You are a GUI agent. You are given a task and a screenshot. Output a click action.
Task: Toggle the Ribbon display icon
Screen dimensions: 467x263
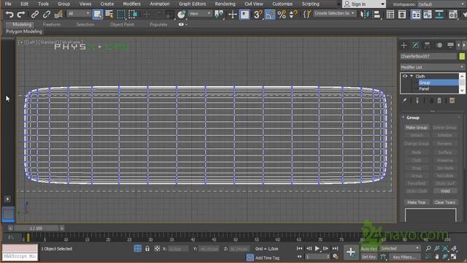click(416, 15)
